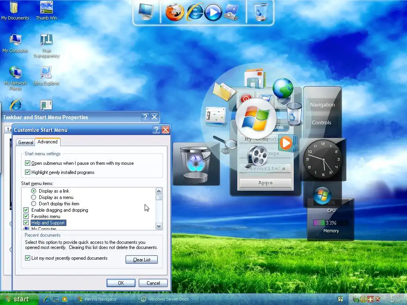Click the blueprint tools icon in the dock
407x305 pixels.
coord(232,12)
